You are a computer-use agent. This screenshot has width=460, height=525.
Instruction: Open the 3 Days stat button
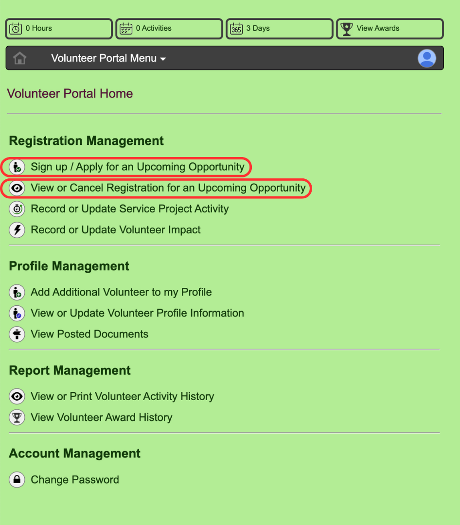click(280, 29)
